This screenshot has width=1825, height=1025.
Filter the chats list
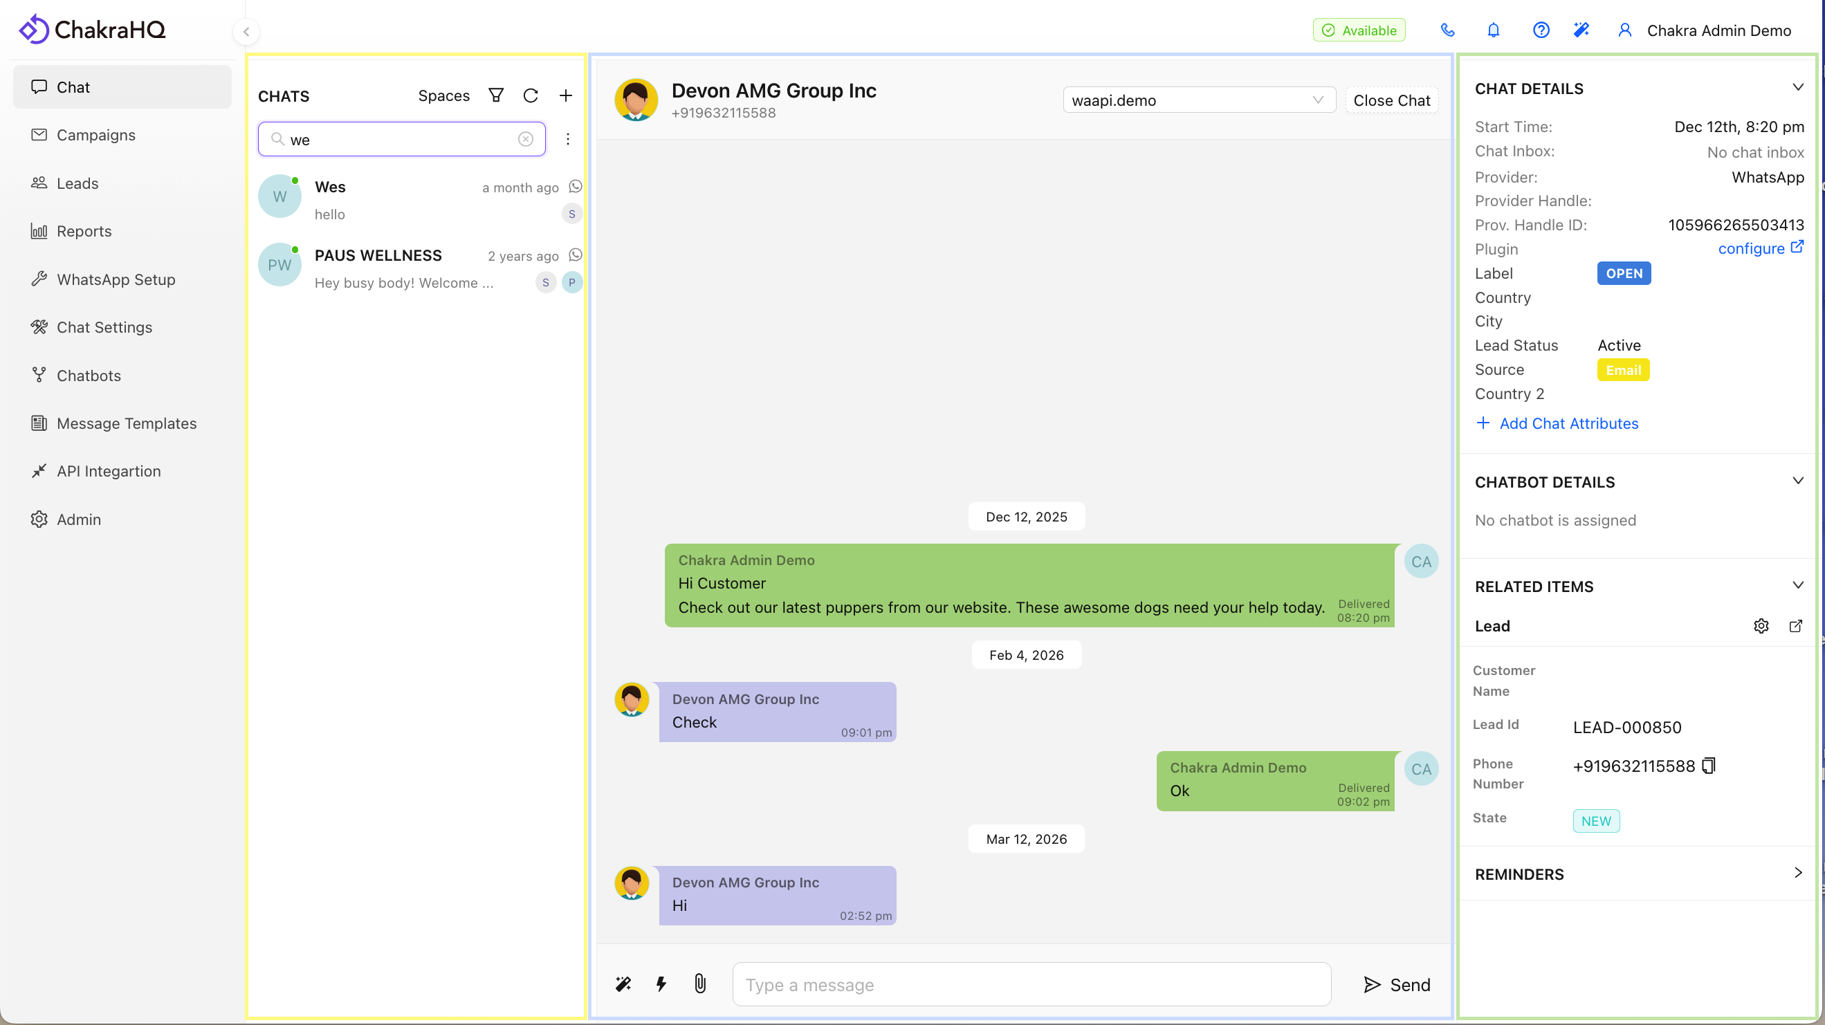pyautogui.click(x=496, y=95)
